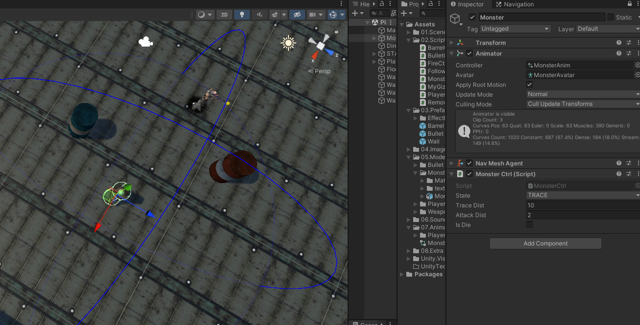Expand the 01.Scene folder
Viewport: 640px width, 325px height.
[409, 32]
